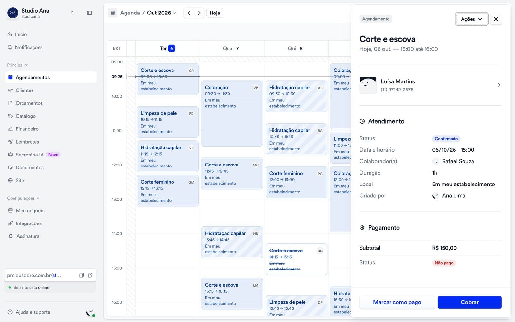Click the Studio Ana logo avatar
The height and width of the screenshot is (322, 515).
(13, 13)
